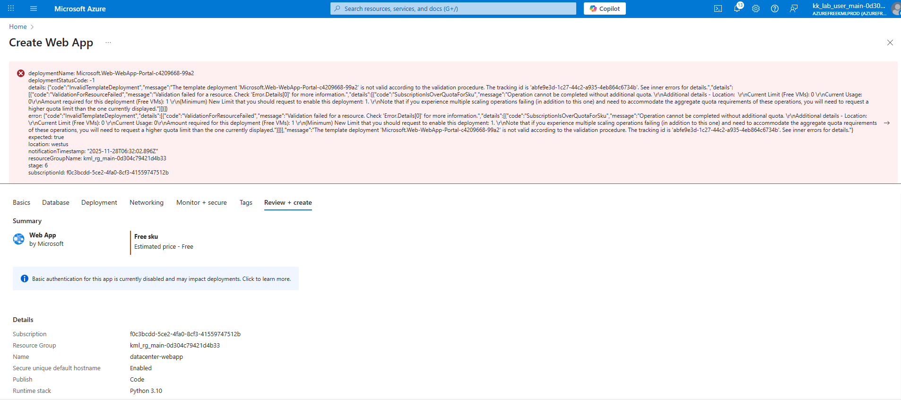Open portal settings gear
Image resolution: width=901 pixels, height=400 pixels.
(756, 9)
